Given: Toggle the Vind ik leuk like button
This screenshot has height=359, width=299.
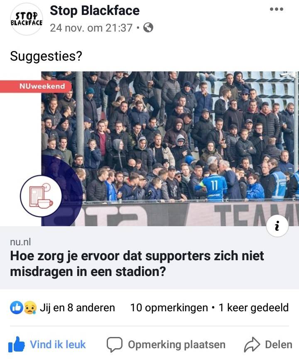Looking at the screenshot, I should tap(47, 344).
